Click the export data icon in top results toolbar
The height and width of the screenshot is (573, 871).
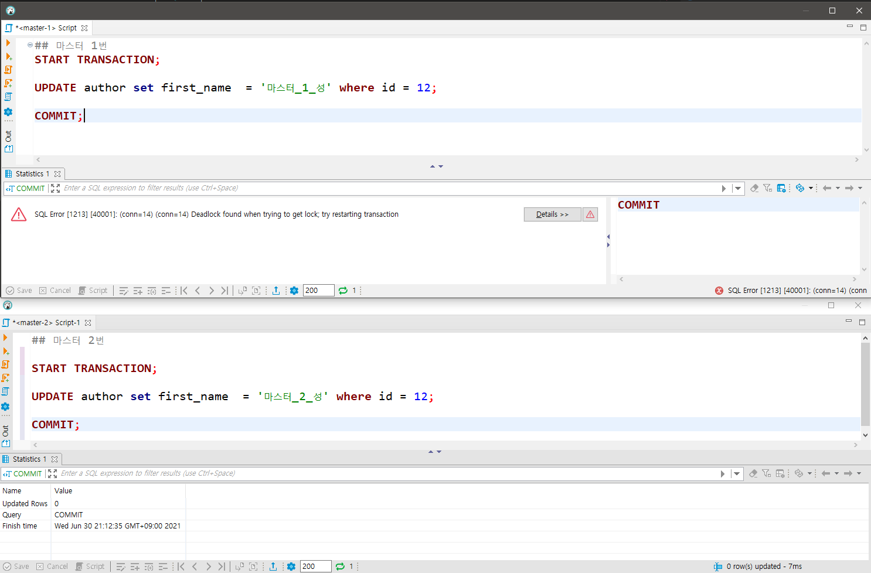pos(276,291)
